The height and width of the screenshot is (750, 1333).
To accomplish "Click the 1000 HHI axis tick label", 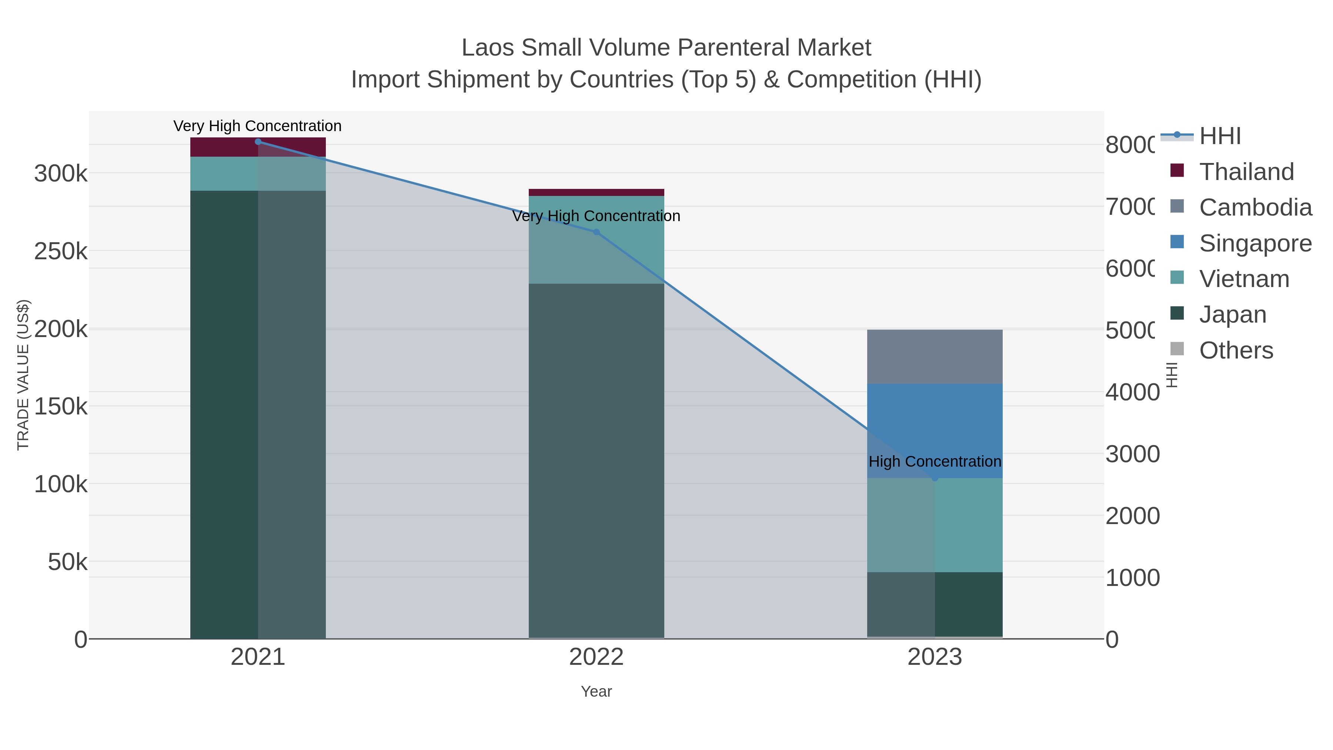I will pos(1133,578).
